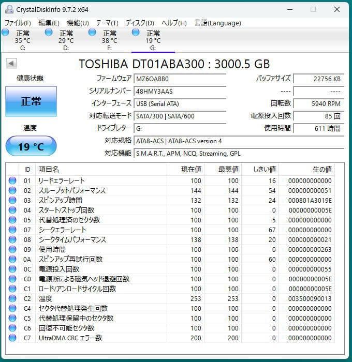Click status icon for 09 使用時間
Viewport: 352px width, 362px height.
click(x=12, y=249)
